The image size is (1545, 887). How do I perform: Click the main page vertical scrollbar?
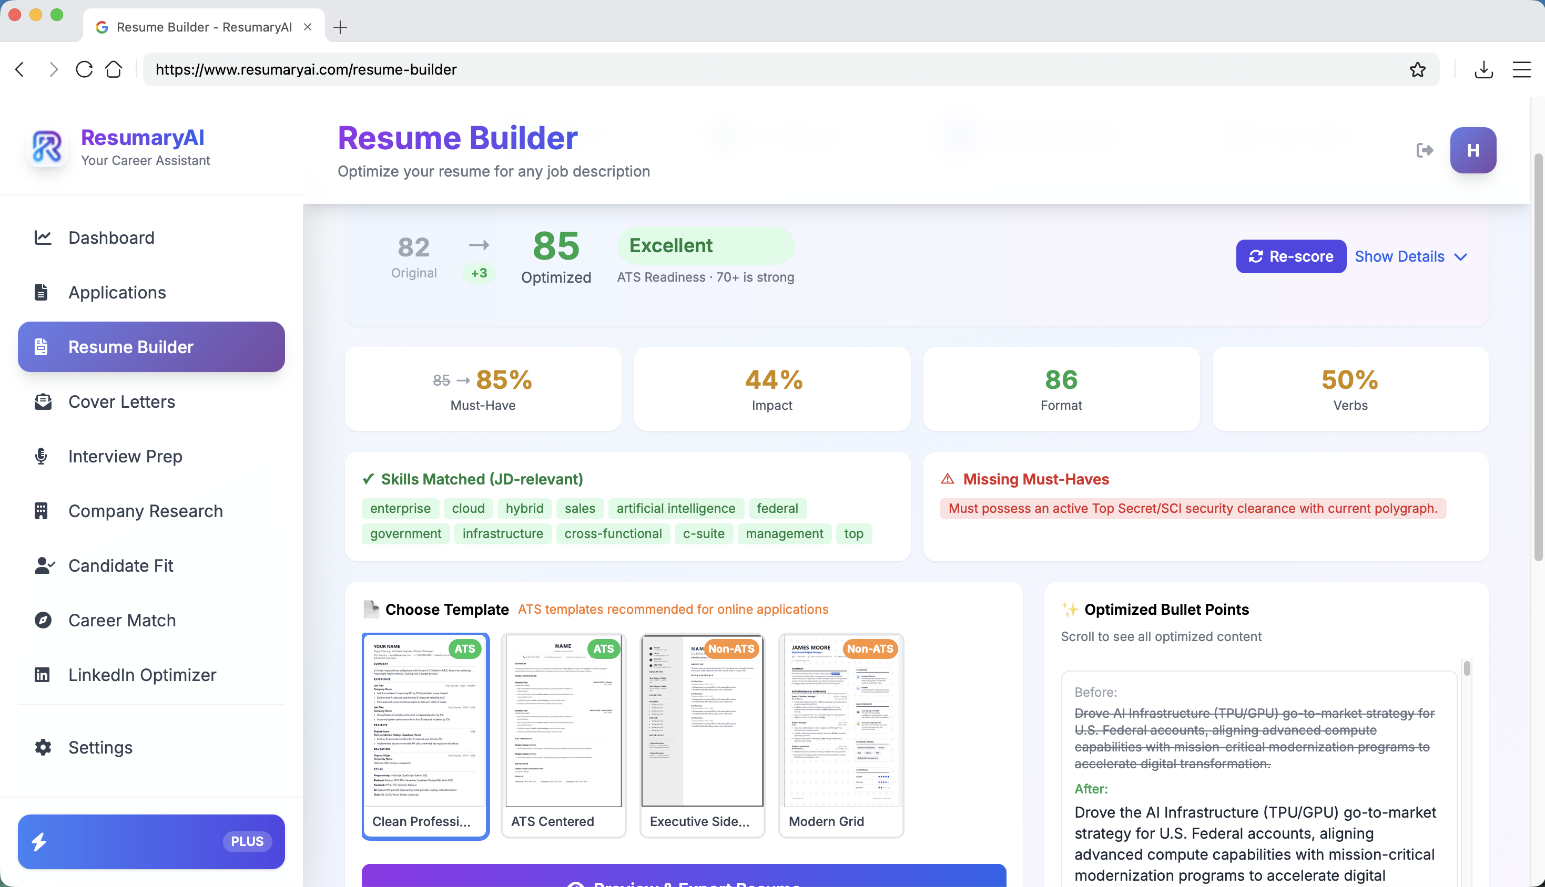click(x=1538, y=357)
